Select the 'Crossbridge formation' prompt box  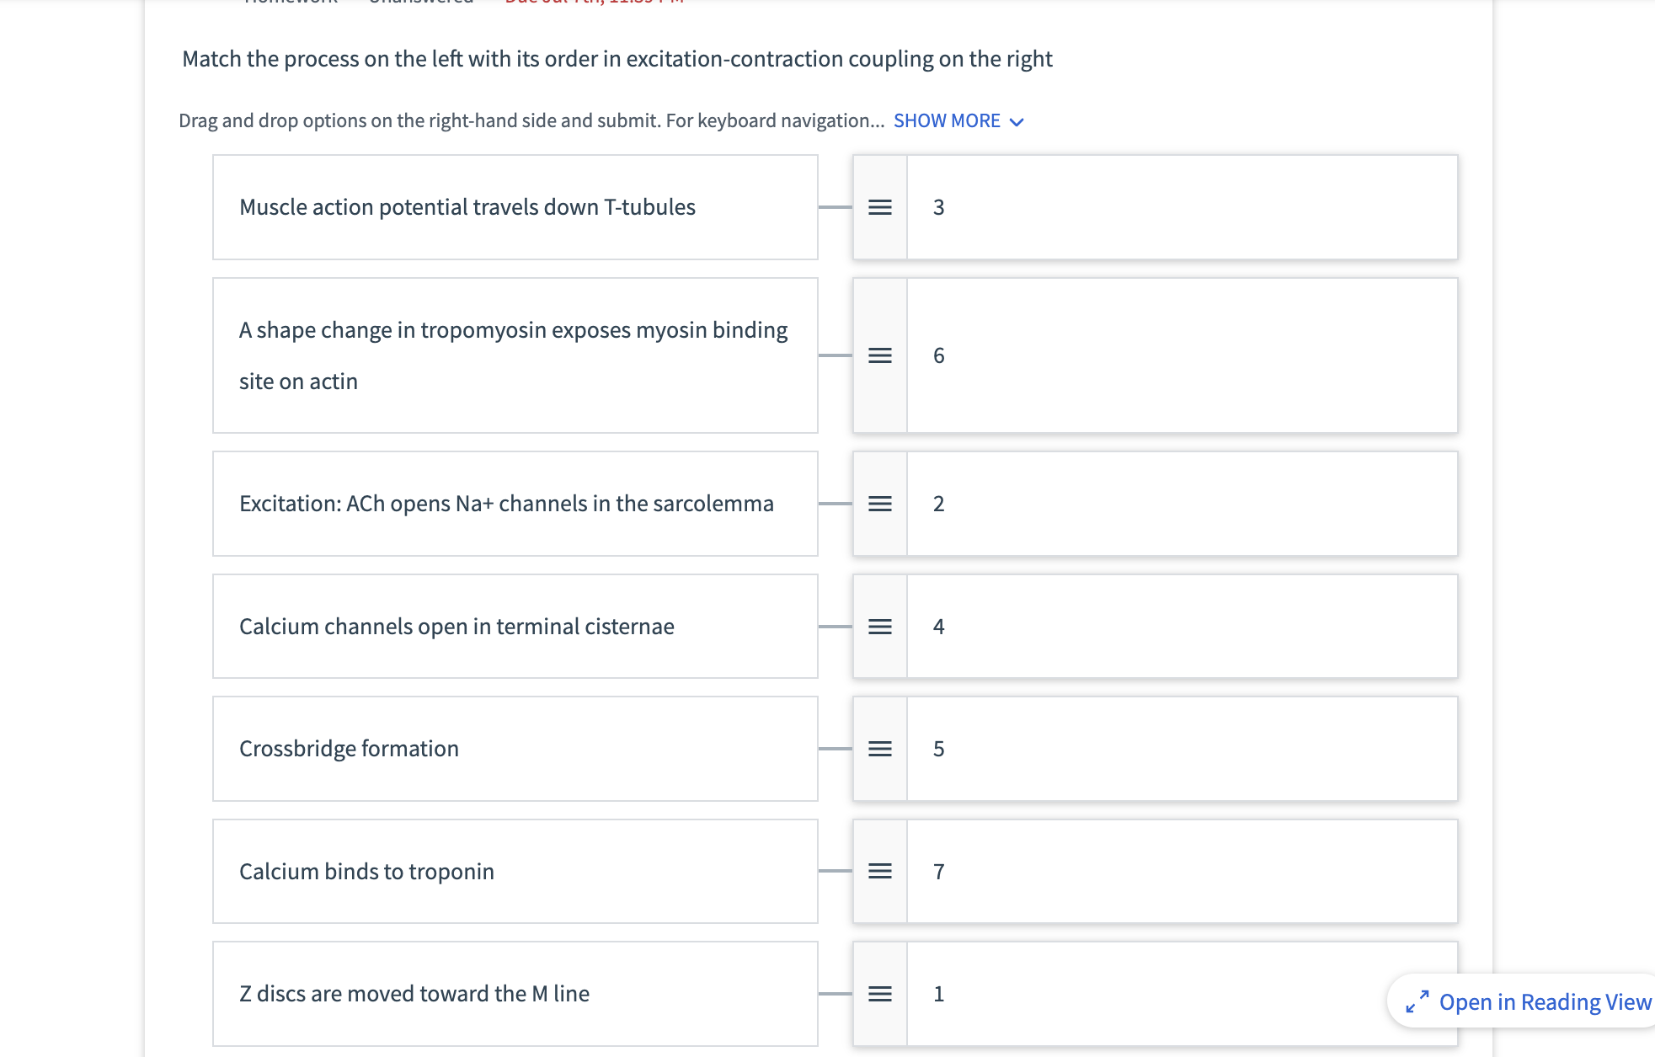(x=515, y=749)
